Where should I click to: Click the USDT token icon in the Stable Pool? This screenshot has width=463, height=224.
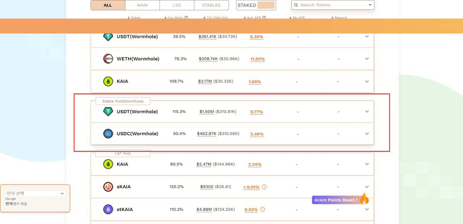(108, 111)
